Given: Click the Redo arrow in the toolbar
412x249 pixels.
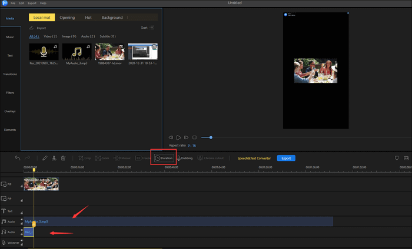Looking at the screenshot, I should (x=27, y=158).
